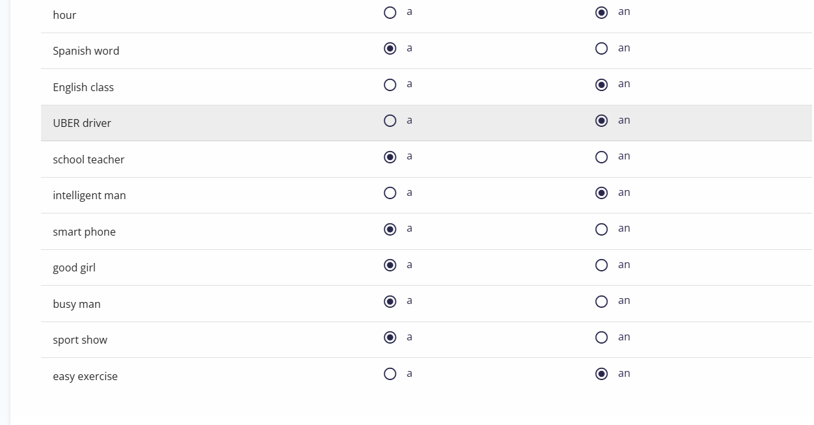Choose 'an' for busy man
The image size is (814, 425).
pos(602,301)
